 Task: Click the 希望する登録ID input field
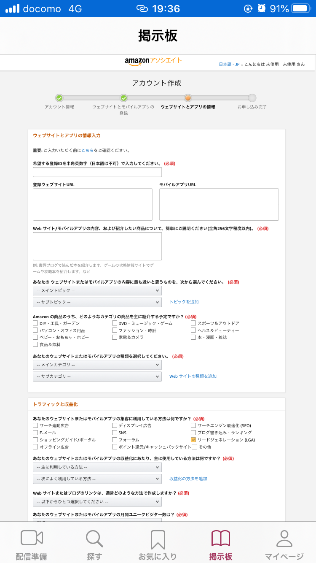coord(97,172)
